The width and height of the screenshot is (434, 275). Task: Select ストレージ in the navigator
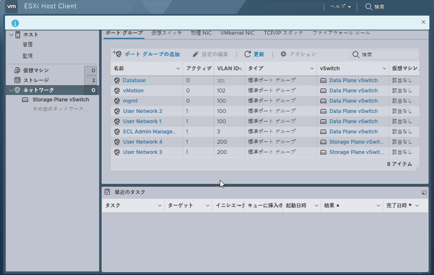coord(36,80)
